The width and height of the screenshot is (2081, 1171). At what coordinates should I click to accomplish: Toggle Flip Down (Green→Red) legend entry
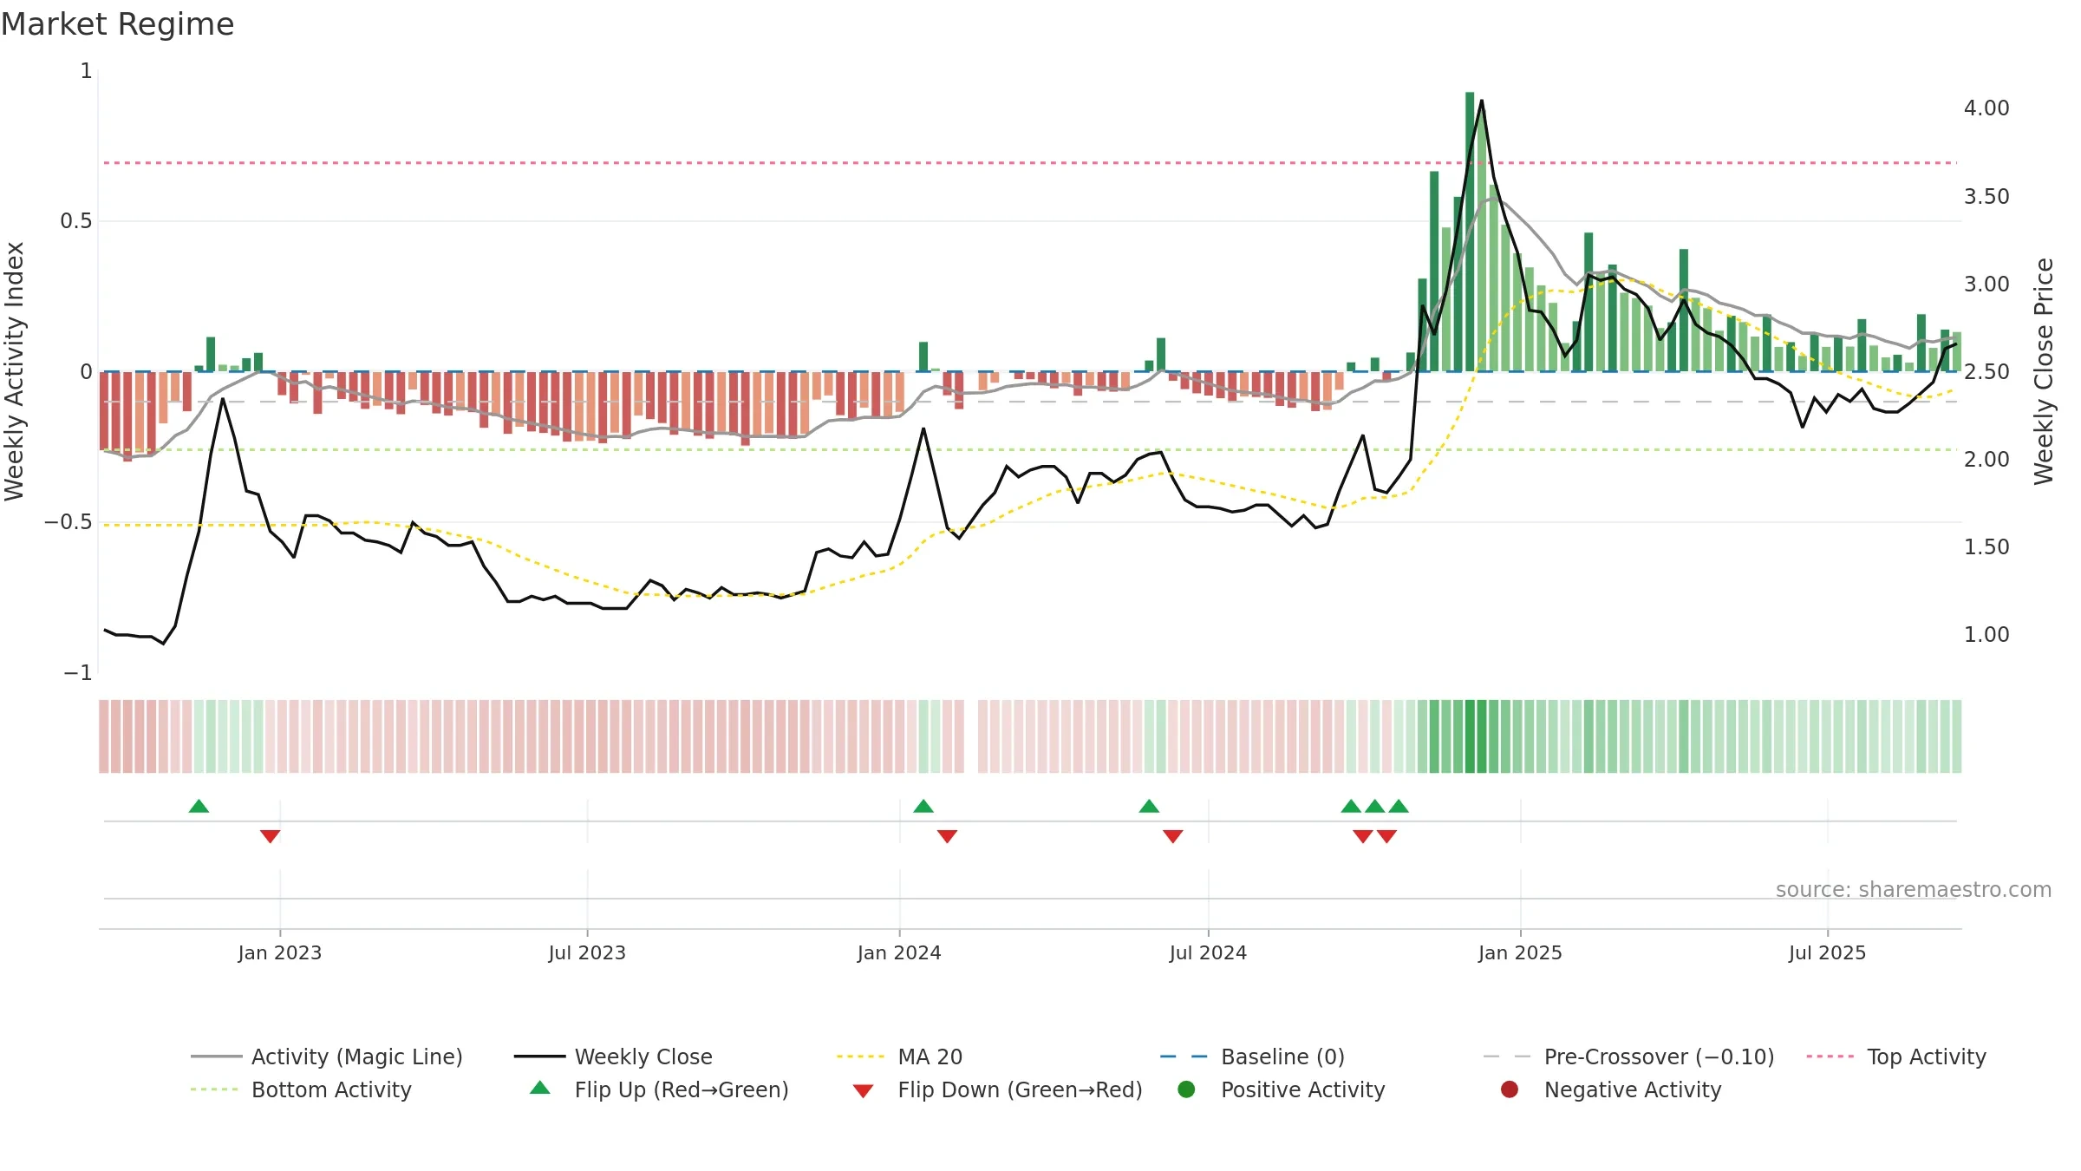coord(997,1089)
